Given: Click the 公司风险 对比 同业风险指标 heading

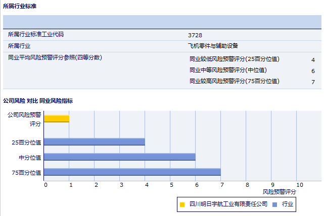Looking at the screenshot, I should [38, 101].
